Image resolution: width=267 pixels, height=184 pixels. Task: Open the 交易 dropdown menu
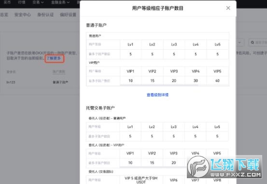pyautogui.click(x=38, y=2)
